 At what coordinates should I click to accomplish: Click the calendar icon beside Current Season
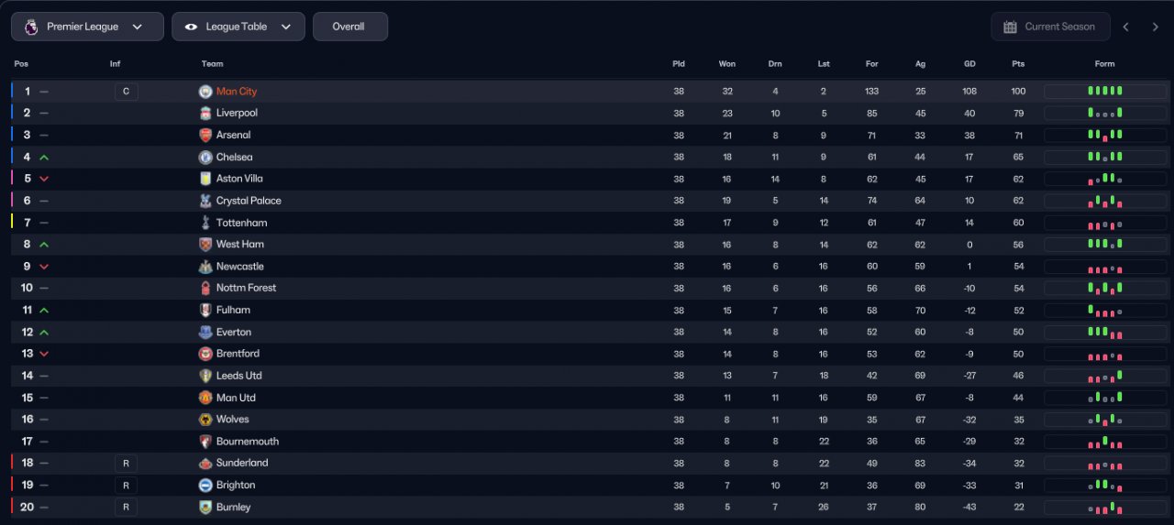[x=1010, y=27]
